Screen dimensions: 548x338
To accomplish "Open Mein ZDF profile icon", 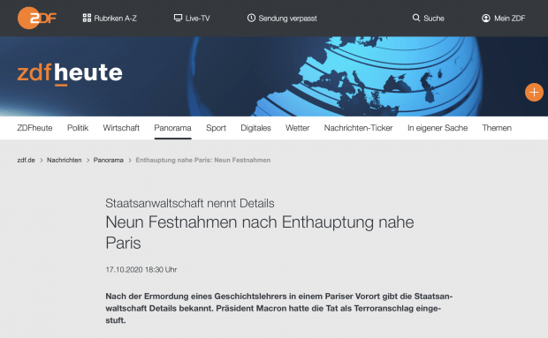I will 486,19.
